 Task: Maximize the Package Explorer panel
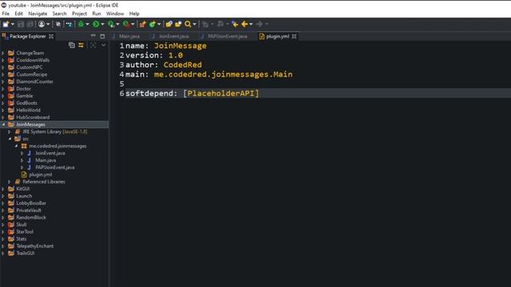point(102,36)
